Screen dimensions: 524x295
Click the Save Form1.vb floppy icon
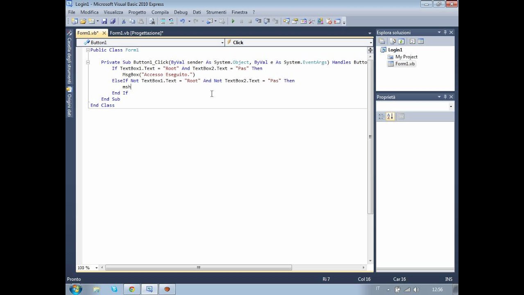tap(105, 21)
